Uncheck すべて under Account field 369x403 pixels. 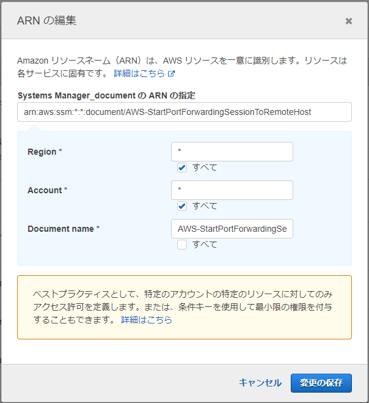click(x=182, y=206)
